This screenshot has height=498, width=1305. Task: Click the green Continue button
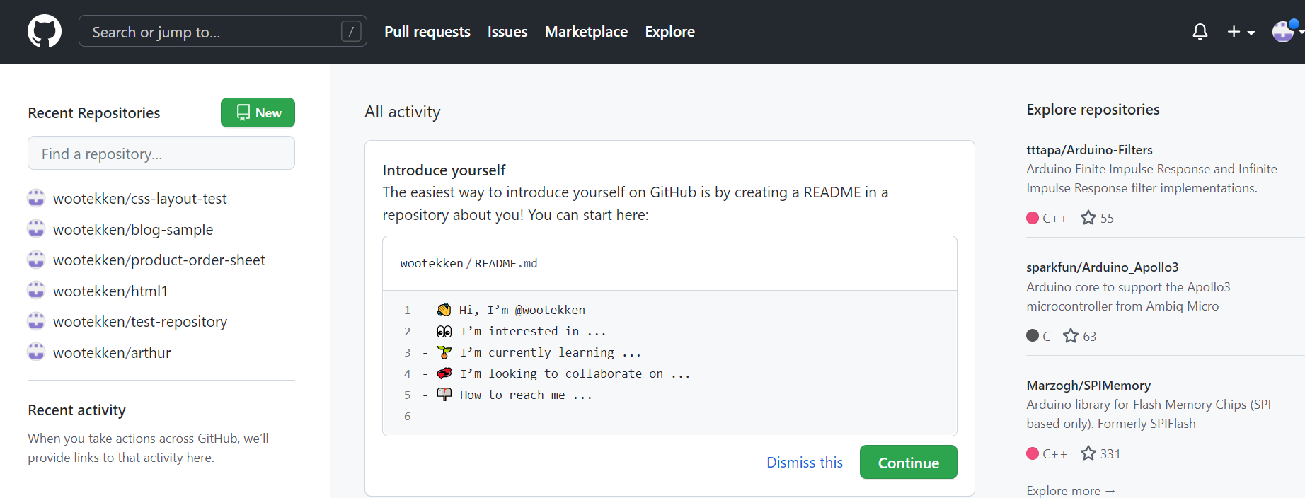click(x=909, y=462)
